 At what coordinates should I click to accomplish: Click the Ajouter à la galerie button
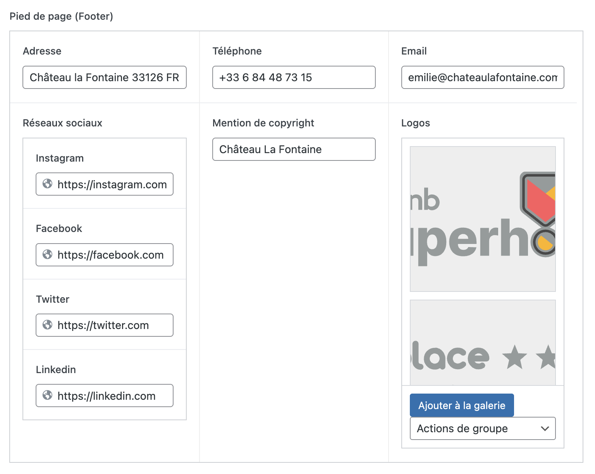tap(461, 405)
